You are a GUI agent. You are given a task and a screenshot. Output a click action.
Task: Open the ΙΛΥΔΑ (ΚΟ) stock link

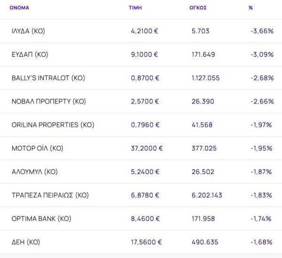[x=28, y=31]
